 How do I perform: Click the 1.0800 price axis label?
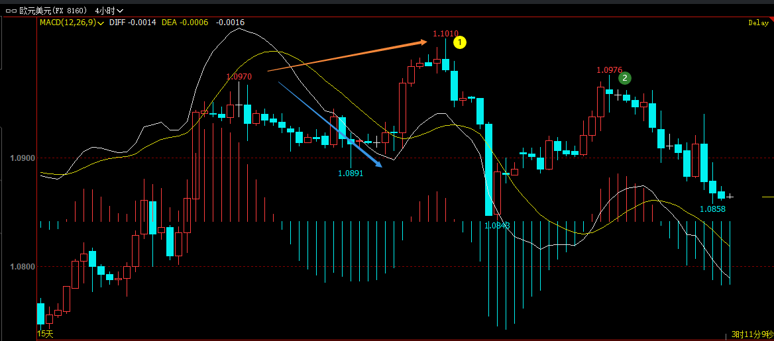(22, 267)
